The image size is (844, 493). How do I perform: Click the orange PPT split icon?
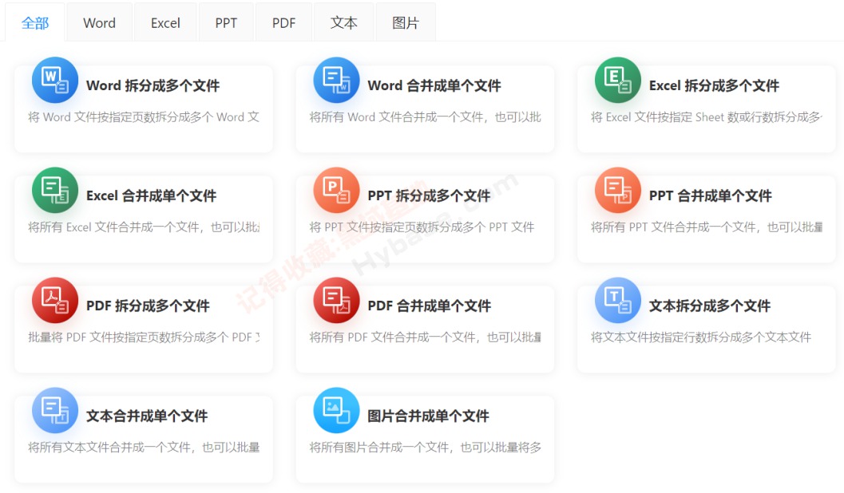click(336, 191)
